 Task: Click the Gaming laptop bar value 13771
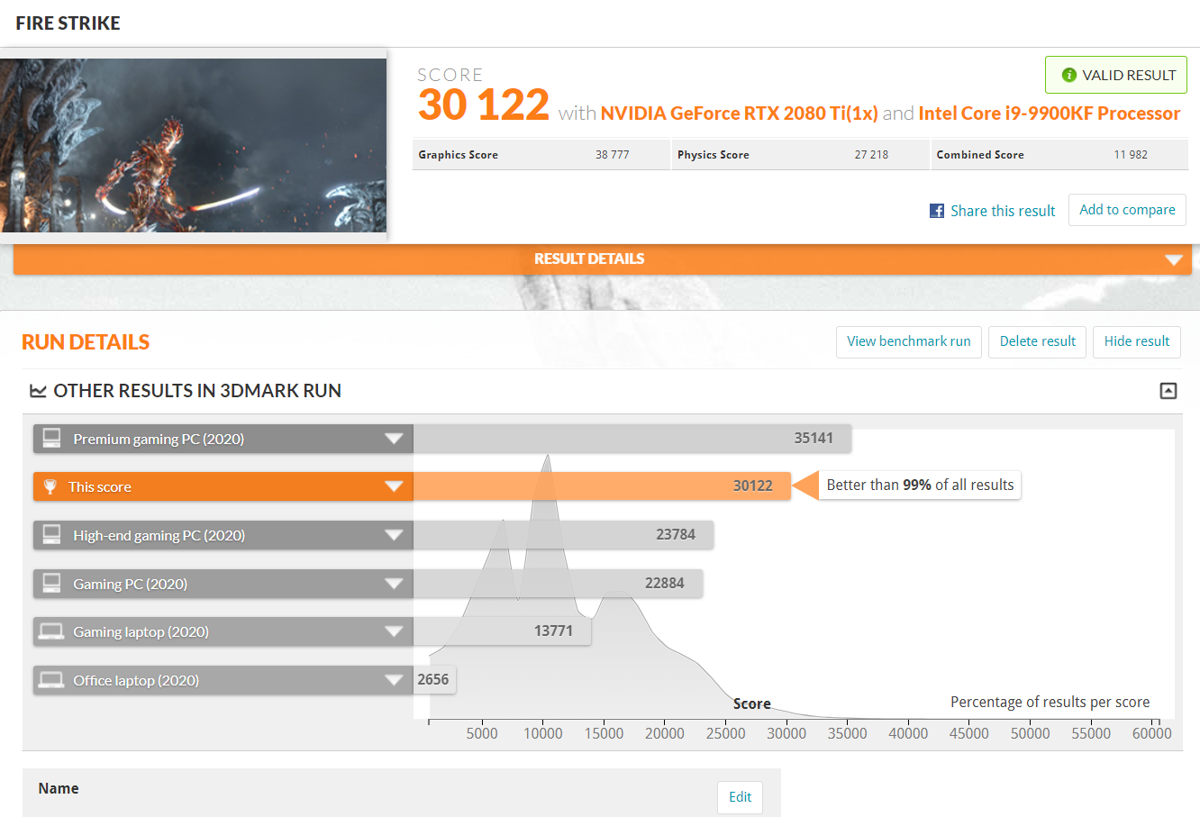(553, 631)
